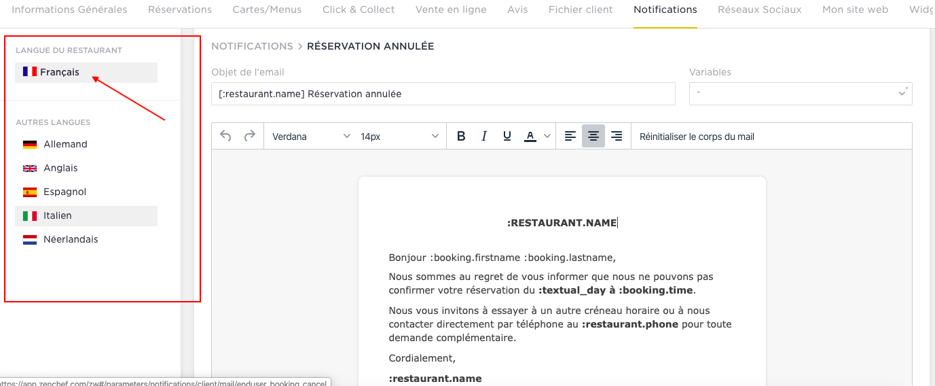Select Français restaurant language

[86, 73]
